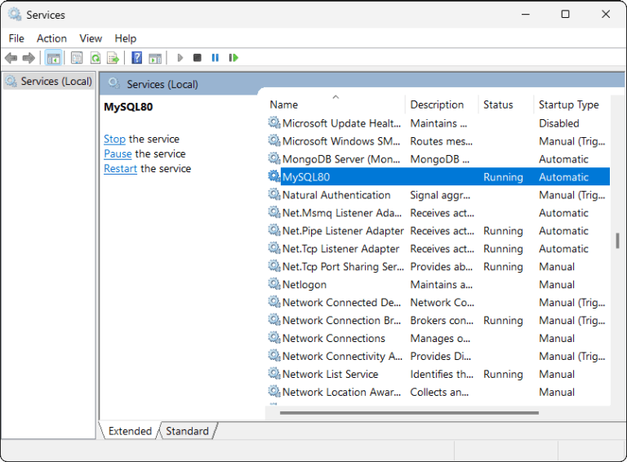Click the Export List toolbar icon
The width and height of the screenshot is (627, 462).
[x=113, y=58]
